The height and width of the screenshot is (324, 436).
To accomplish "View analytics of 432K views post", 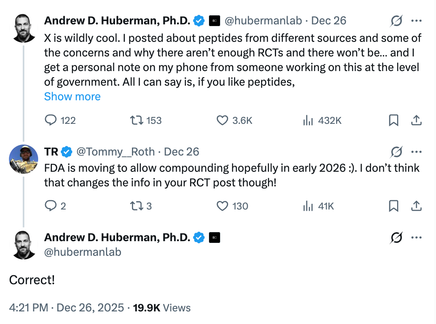I will point(308,121).
